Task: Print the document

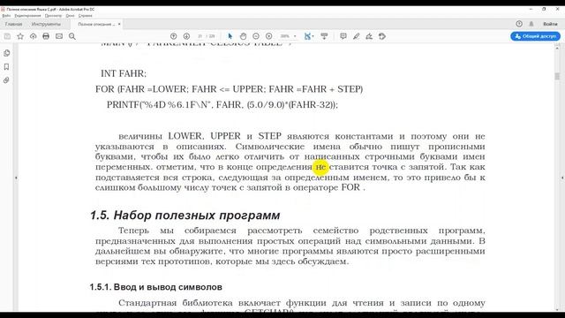Action: (46, 36)
